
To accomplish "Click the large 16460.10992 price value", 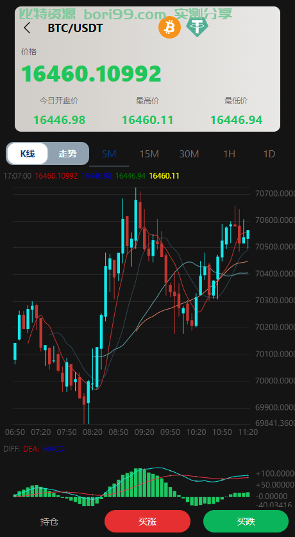I will point(91,74).
